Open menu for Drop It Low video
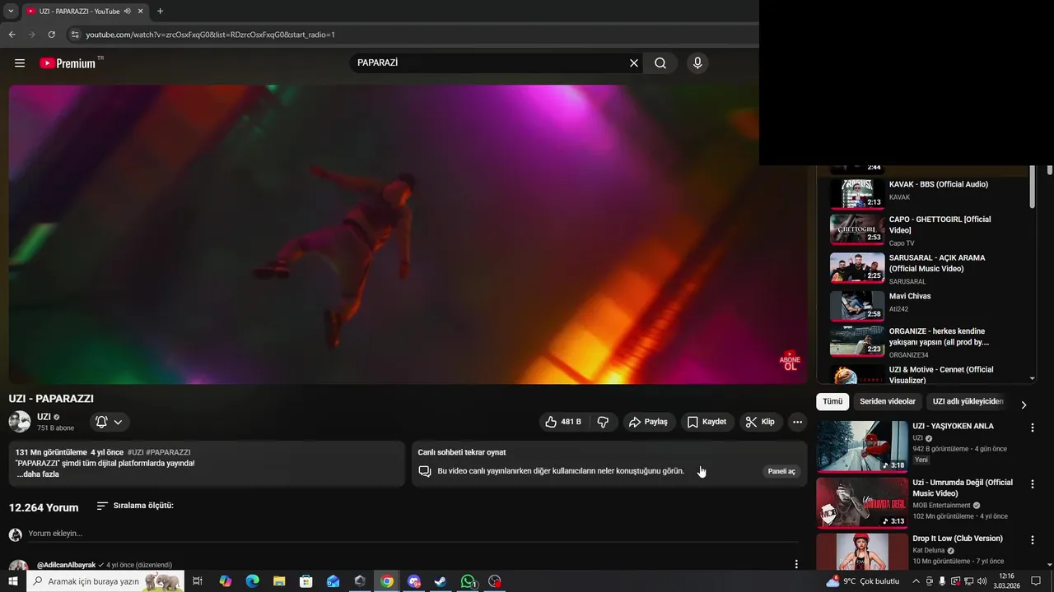1054x592 pixels. pyautogui.click(x=1032, y=540)
